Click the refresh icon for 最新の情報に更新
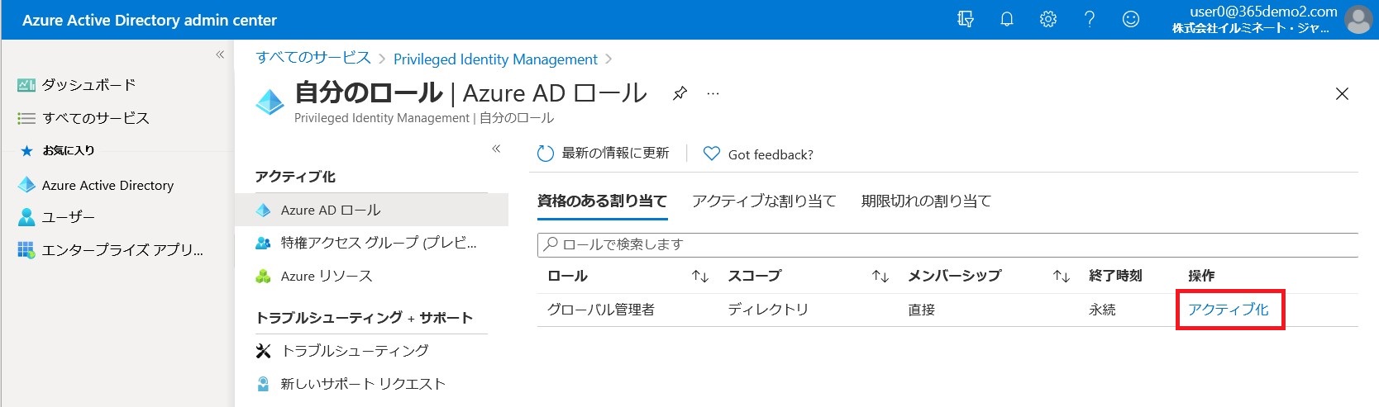Screen dimensions: 1379x407 [x=545, y=154]
